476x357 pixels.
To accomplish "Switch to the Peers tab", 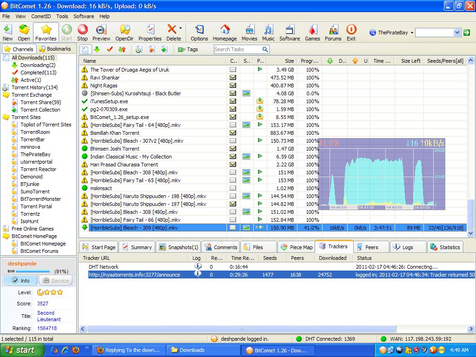I will coord(371,247).
